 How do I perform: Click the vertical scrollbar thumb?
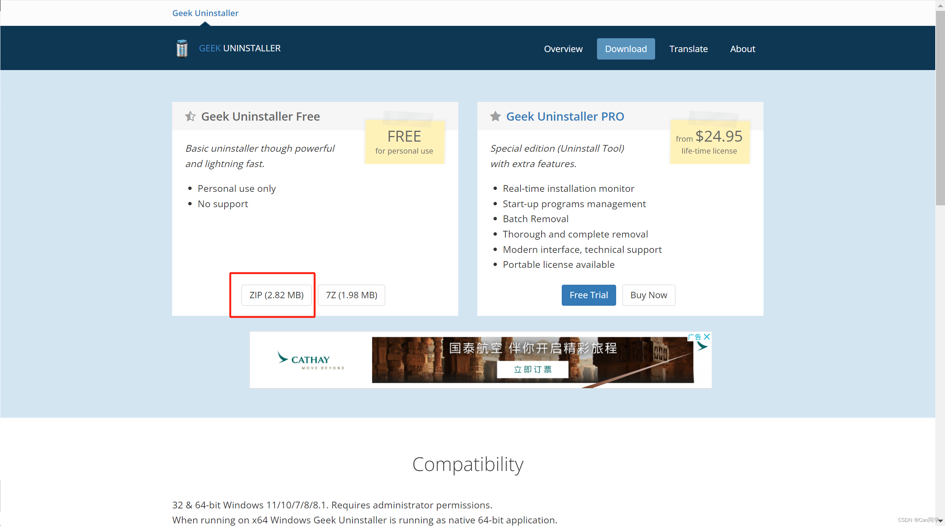pyautogui.click(x=940, y=109)
